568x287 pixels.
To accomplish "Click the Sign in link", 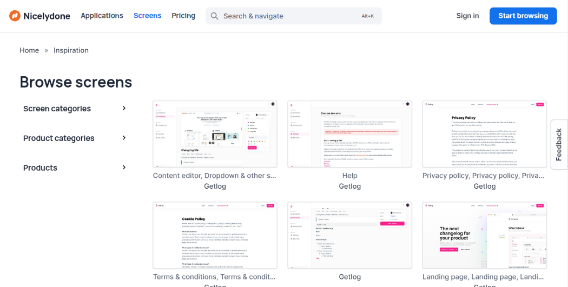I will click(468, 16).
